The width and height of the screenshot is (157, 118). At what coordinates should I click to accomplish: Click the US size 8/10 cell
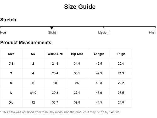point(33,93)
